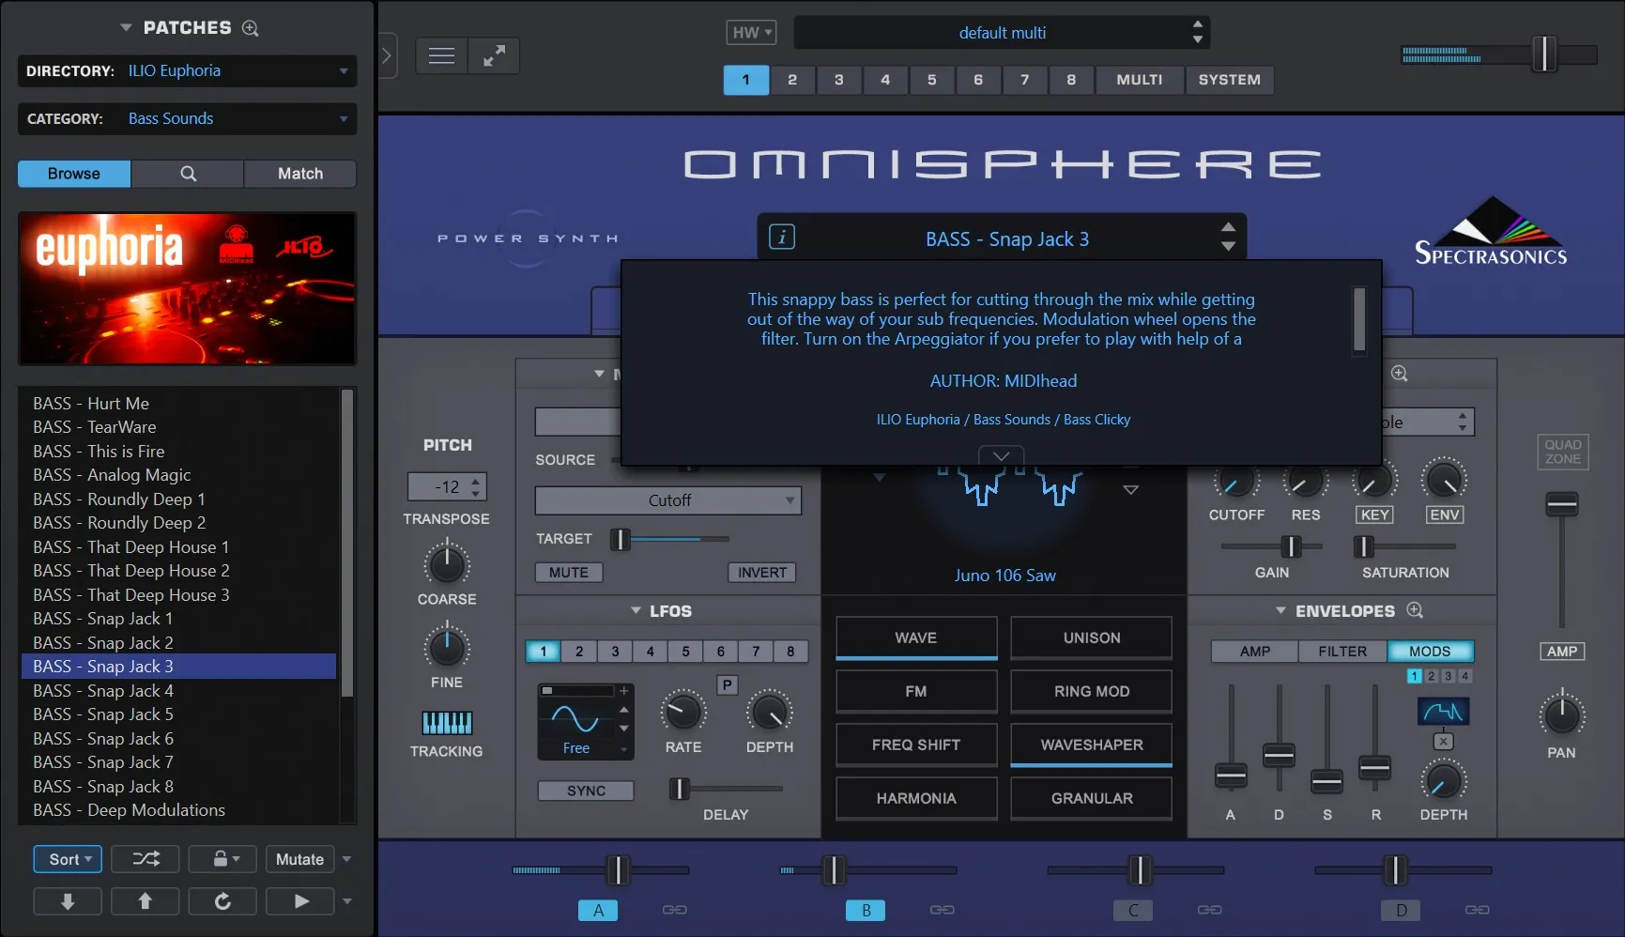This screenshot has height=937, width=1625.
Task: Open the lock options icon
Action: click(x=222, y=859)
